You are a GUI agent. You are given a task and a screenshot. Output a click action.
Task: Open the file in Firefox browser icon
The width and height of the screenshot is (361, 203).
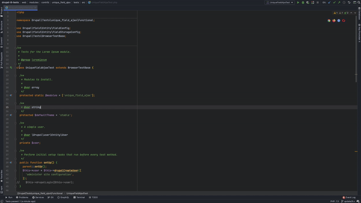(334, 20)
